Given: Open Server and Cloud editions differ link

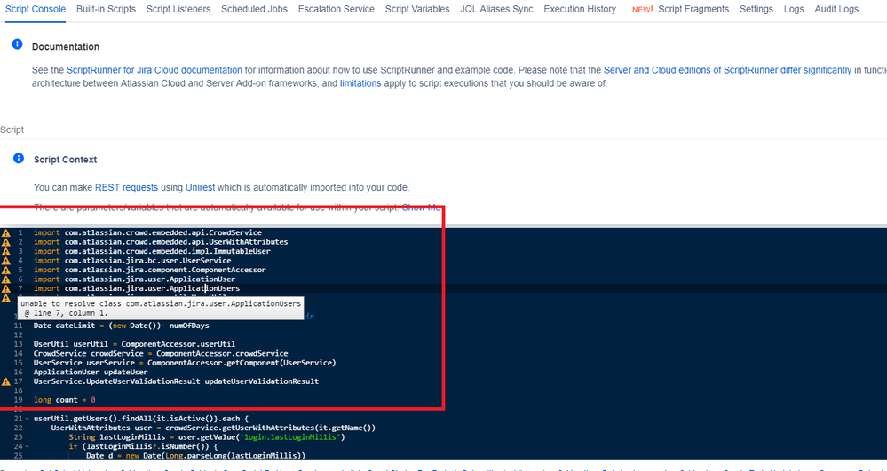Looking at the screenshot, I should (x=727, y=70).
